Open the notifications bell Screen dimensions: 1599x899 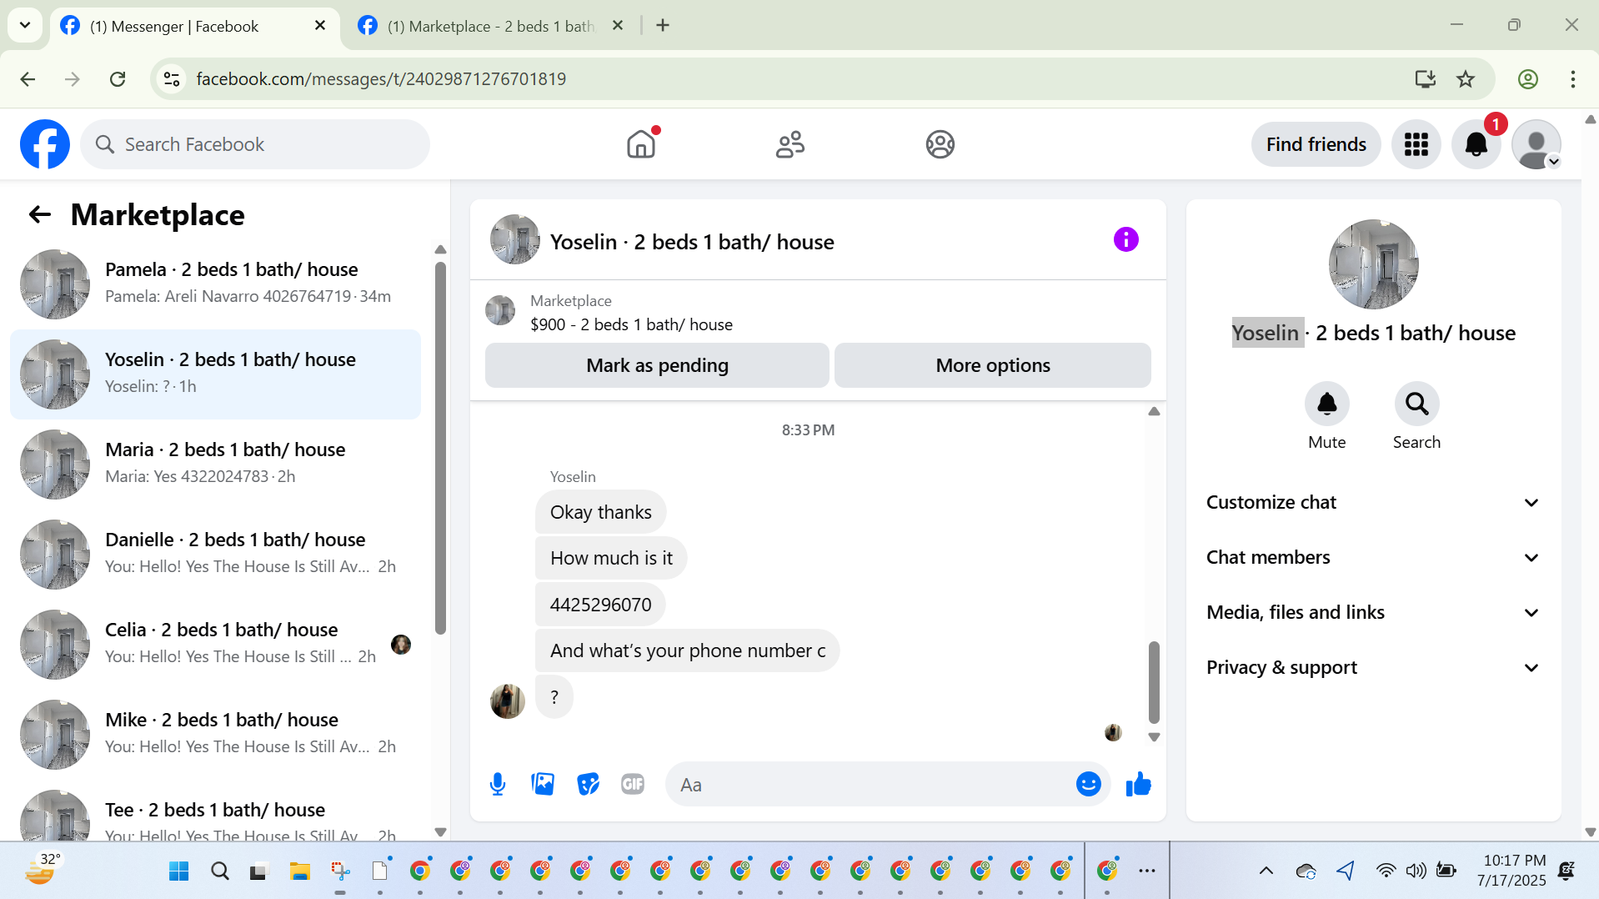(1476, 144)
